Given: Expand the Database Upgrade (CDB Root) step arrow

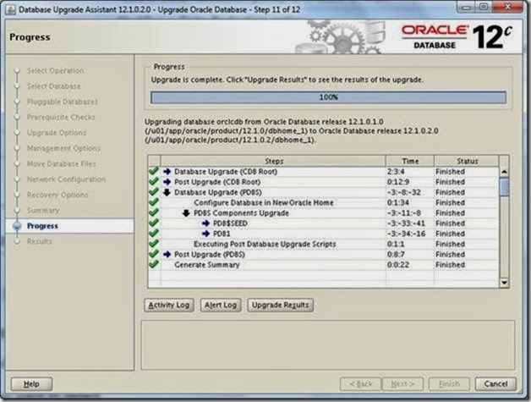Looking at the screenshot, I should [167, 172].
